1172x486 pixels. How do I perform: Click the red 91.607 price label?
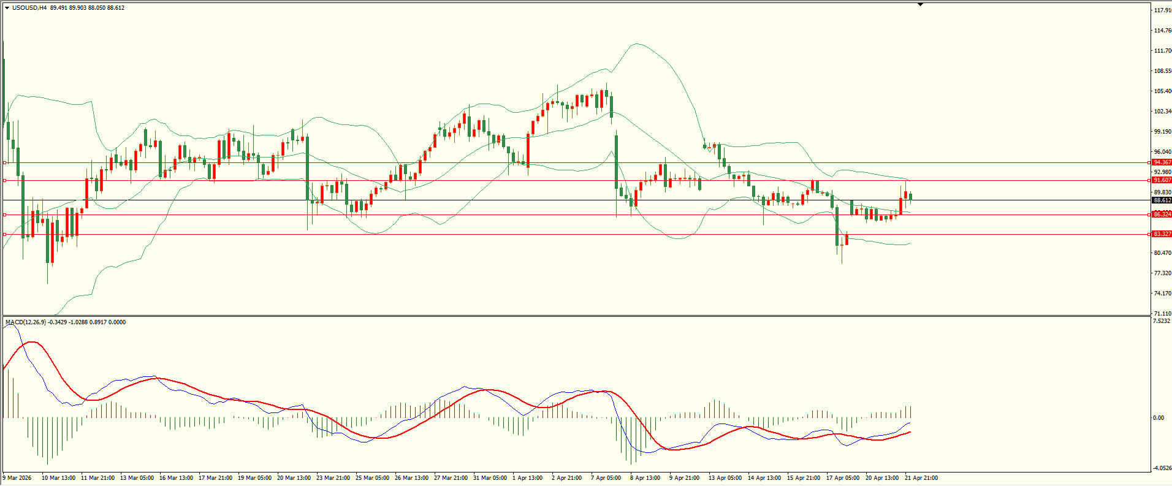(x=1162, y=180)
